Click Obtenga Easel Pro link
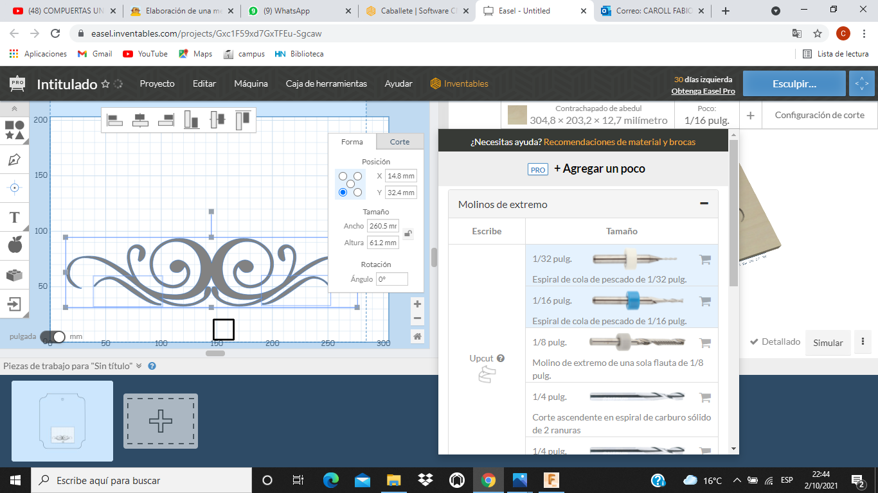This screenshot has height=493, width=878. 703,91
